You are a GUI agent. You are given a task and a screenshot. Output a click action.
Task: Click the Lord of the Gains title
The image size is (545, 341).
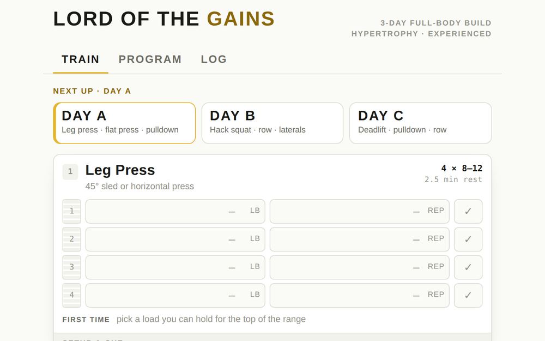pos(164,19)
